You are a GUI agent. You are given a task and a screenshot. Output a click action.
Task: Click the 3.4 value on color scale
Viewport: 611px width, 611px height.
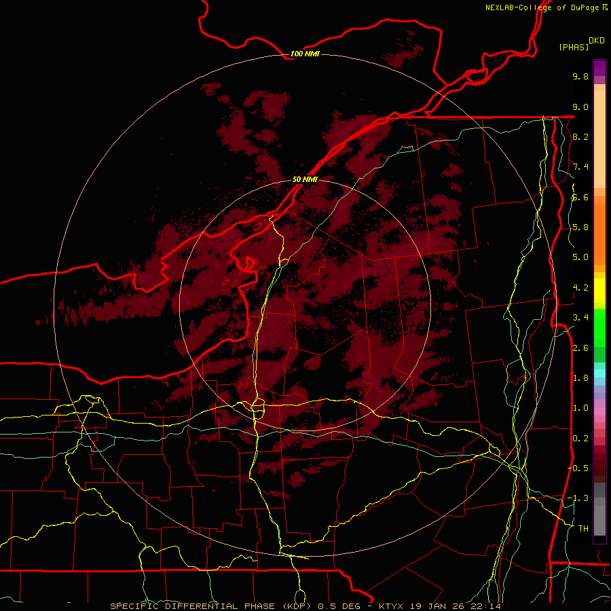coord(580,318)
